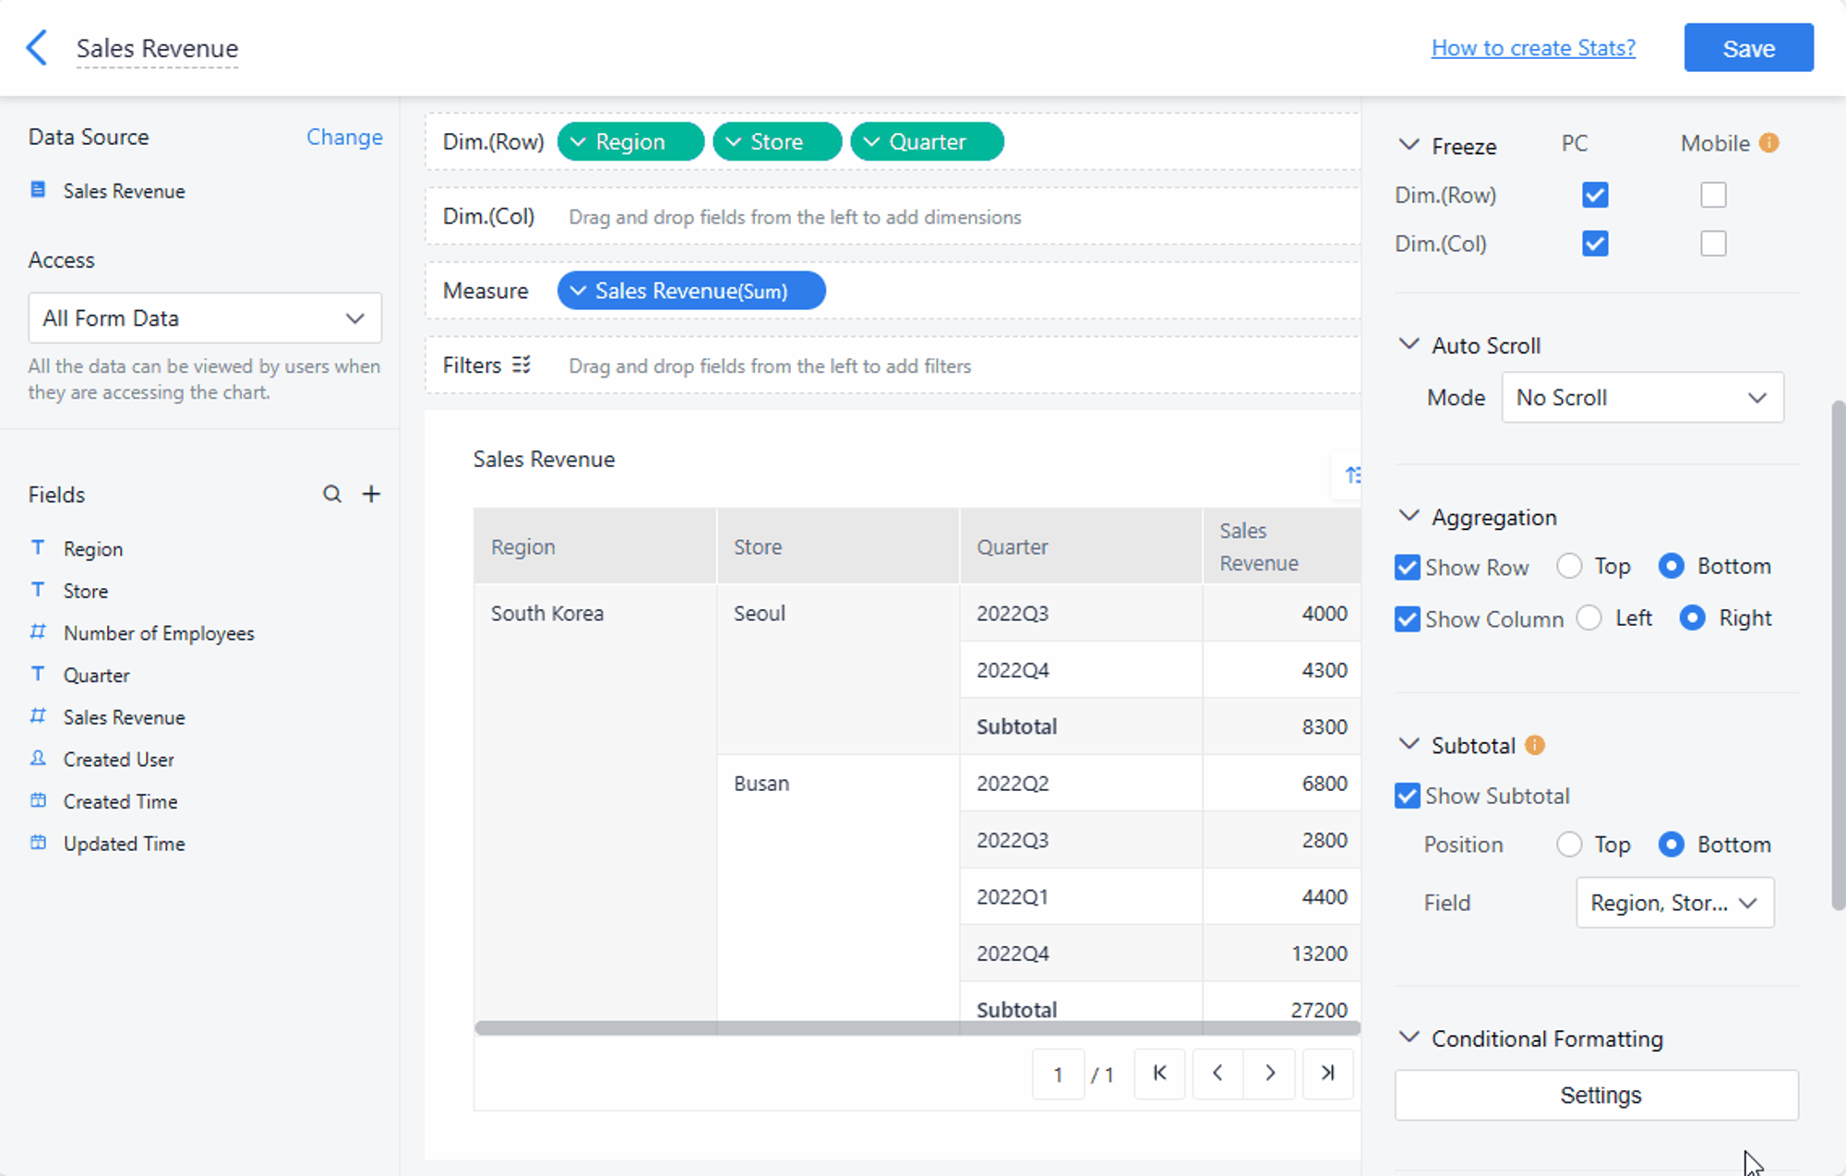Click the Region dimension row tag icon
This screenshot has height=1176, width=1846.
pyautogui.click(x=580, y=141)
